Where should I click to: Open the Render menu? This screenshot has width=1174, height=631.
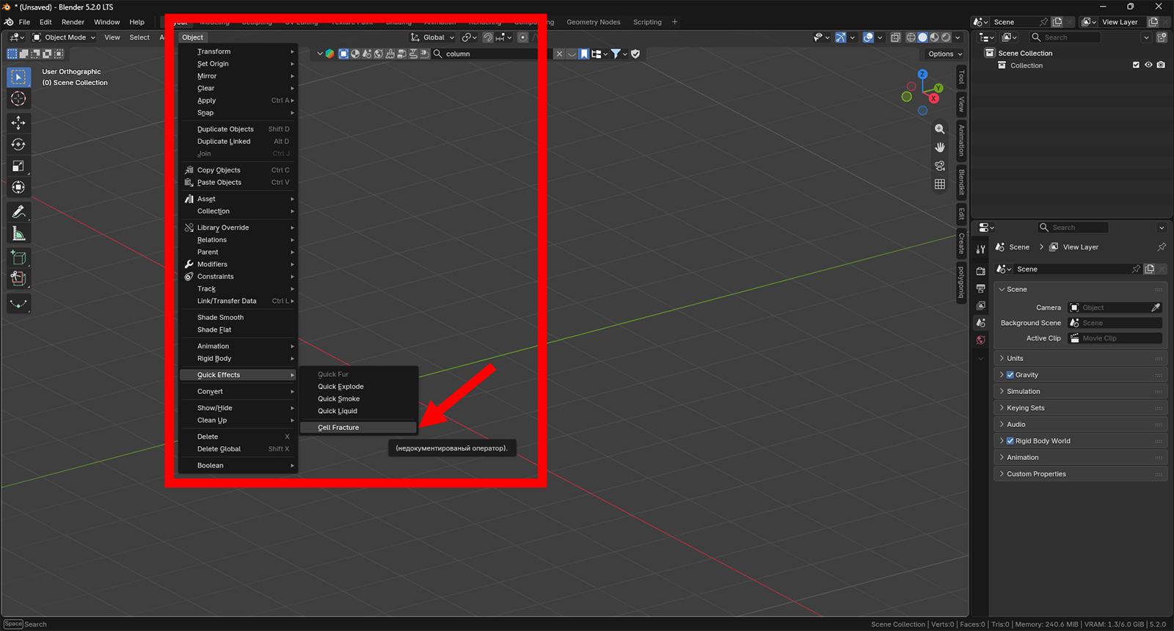(x=73, y=22)
